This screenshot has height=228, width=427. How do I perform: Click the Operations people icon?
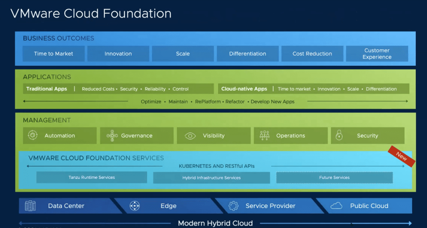[x=264, y=136]
